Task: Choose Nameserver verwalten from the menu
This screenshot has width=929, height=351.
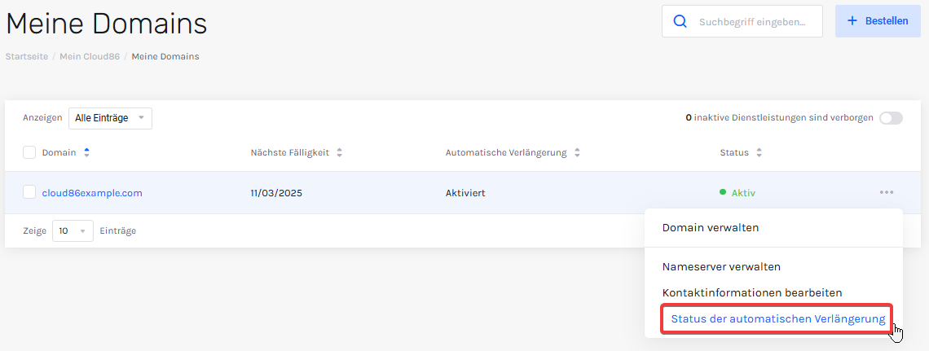Action: tap(721, 266)
